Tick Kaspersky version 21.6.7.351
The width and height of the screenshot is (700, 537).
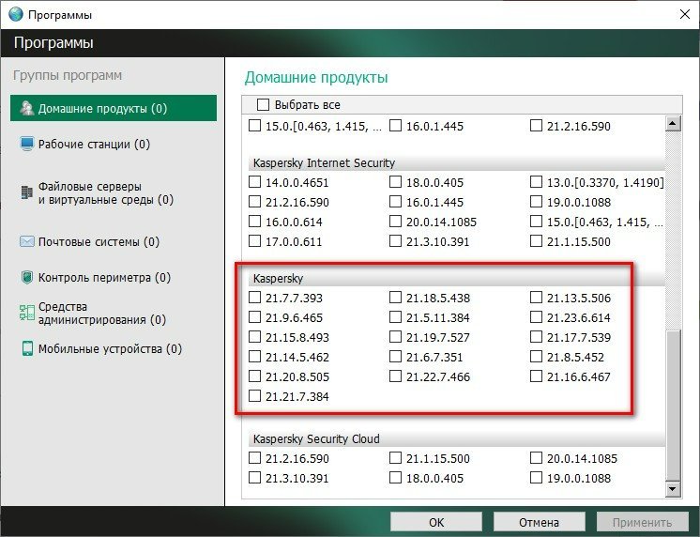pos(395,357)
